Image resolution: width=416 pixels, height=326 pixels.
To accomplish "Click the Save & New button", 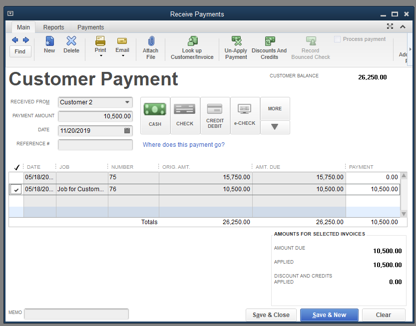I will [x=329, y=315].
